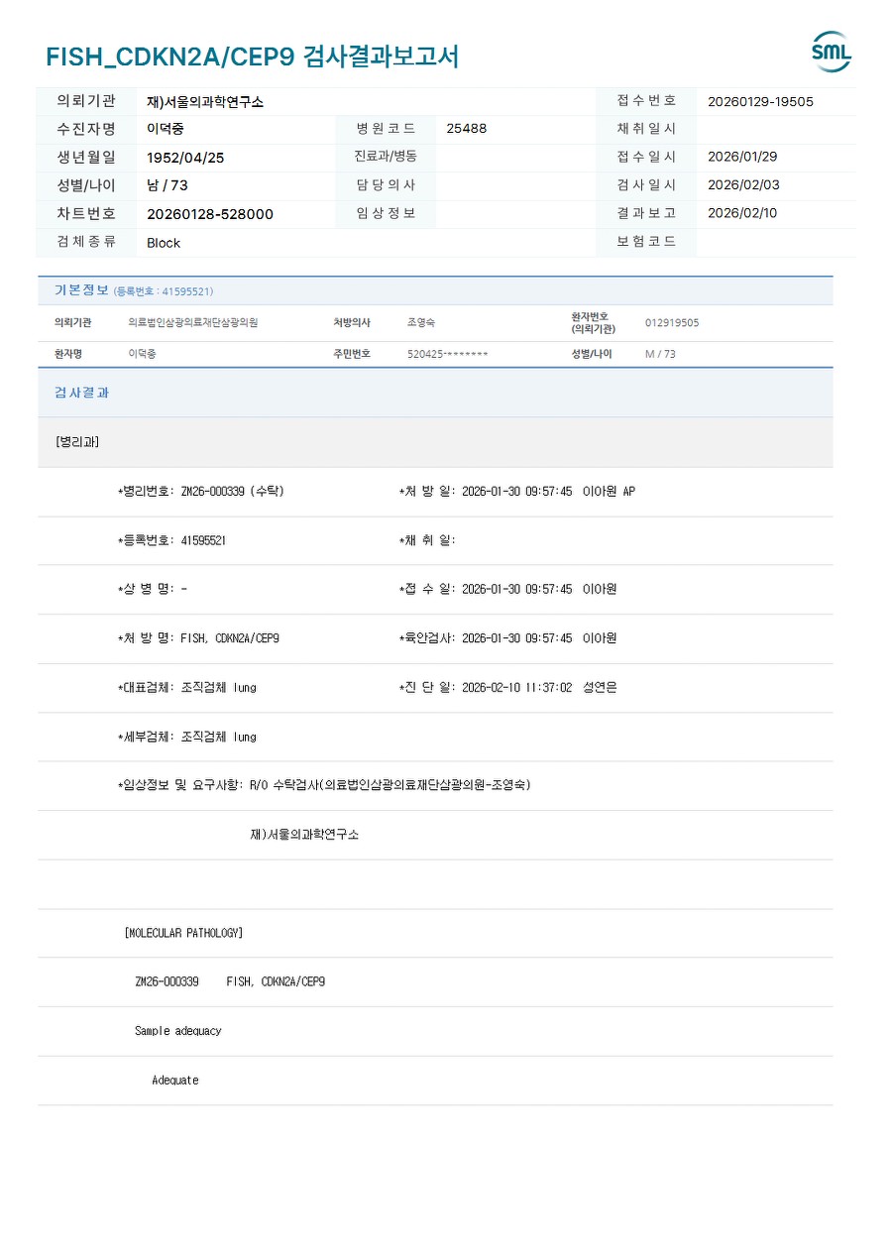Click the 검사결과 section heading

tap(81, 393)
